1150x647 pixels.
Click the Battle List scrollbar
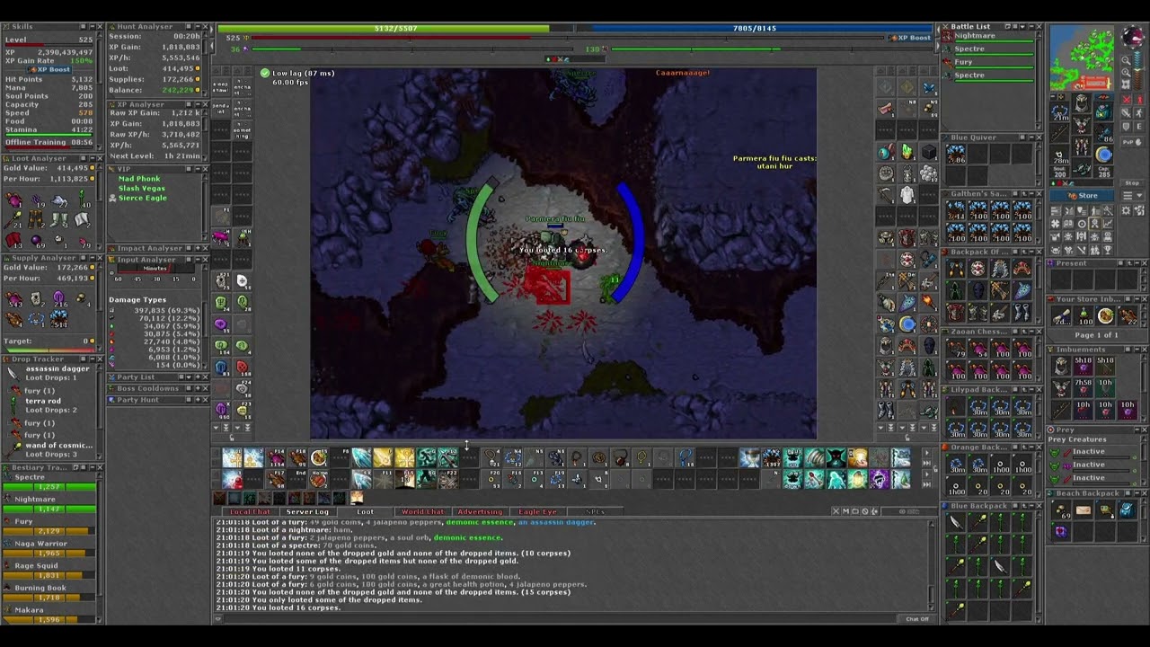click(1039, 81)
